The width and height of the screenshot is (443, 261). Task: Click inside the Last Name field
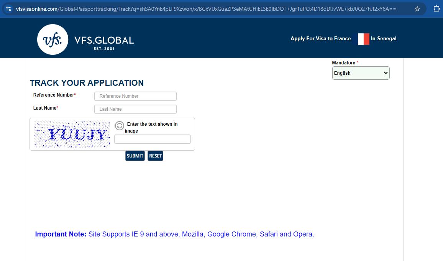click(135, 109)
